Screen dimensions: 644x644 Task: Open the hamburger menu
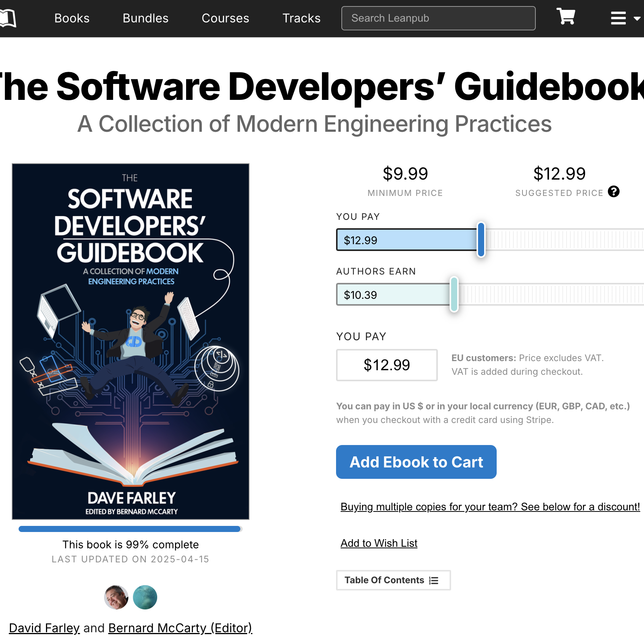pyautogui.click(x=618, y=17)
